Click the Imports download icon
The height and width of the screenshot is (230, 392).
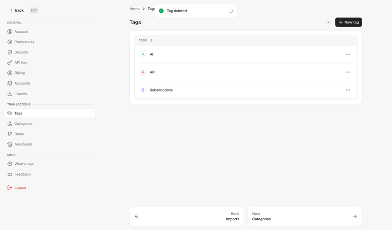pyautogui.click(x=10, y=93)
